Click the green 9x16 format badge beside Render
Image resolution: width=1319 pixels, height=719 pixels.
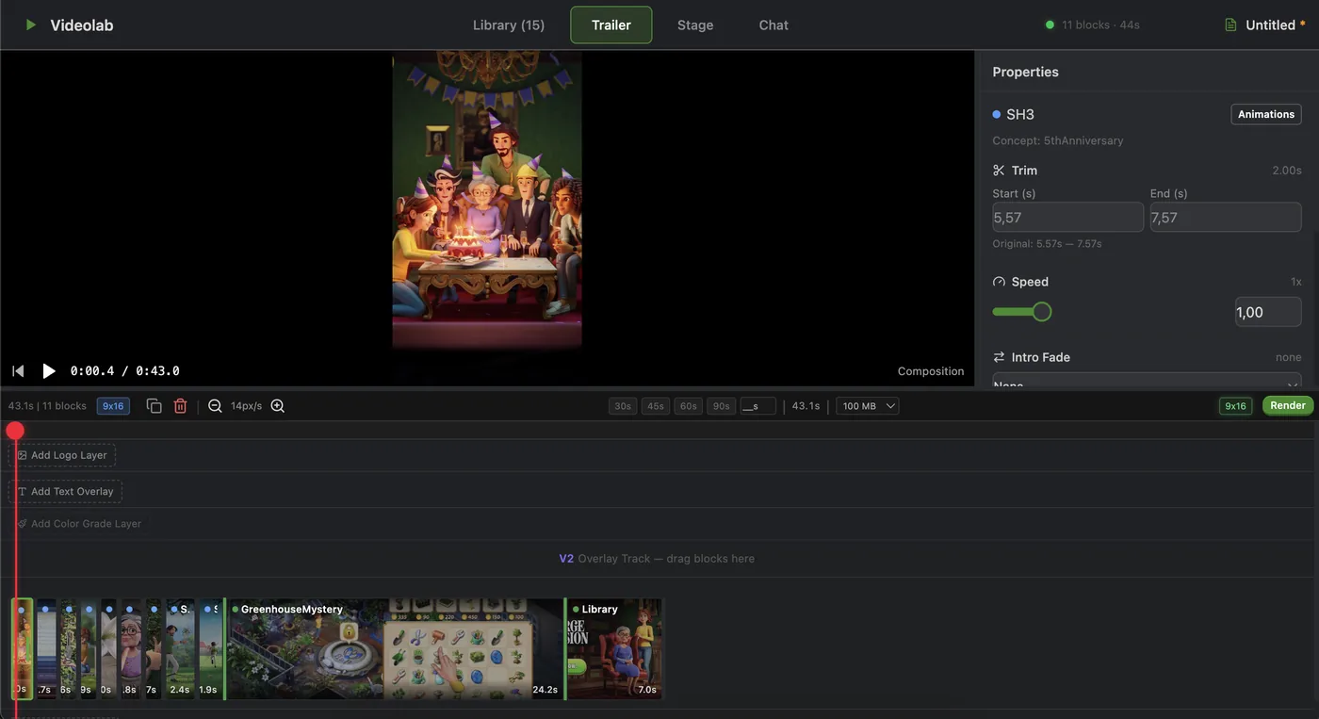(1235, 406)
